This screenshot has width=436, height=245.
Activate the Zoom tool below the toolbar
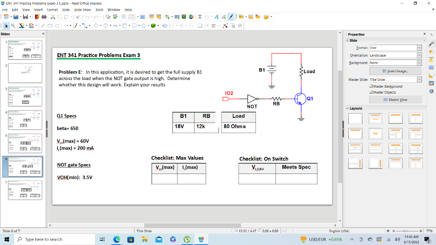[x=13, y=26]
